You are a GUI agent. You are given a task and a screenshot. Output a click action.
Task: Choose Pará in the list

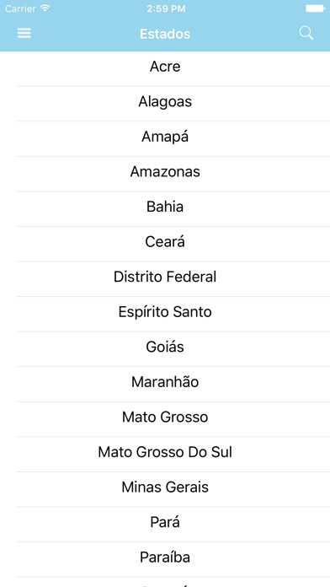click(x=165, y=524)
